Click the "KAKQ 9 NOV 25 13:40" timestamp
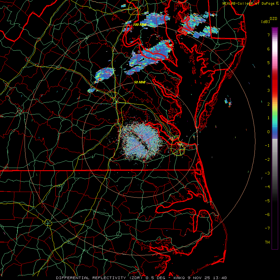The width and height of the screenshot is (280, 280). point(200,278)
